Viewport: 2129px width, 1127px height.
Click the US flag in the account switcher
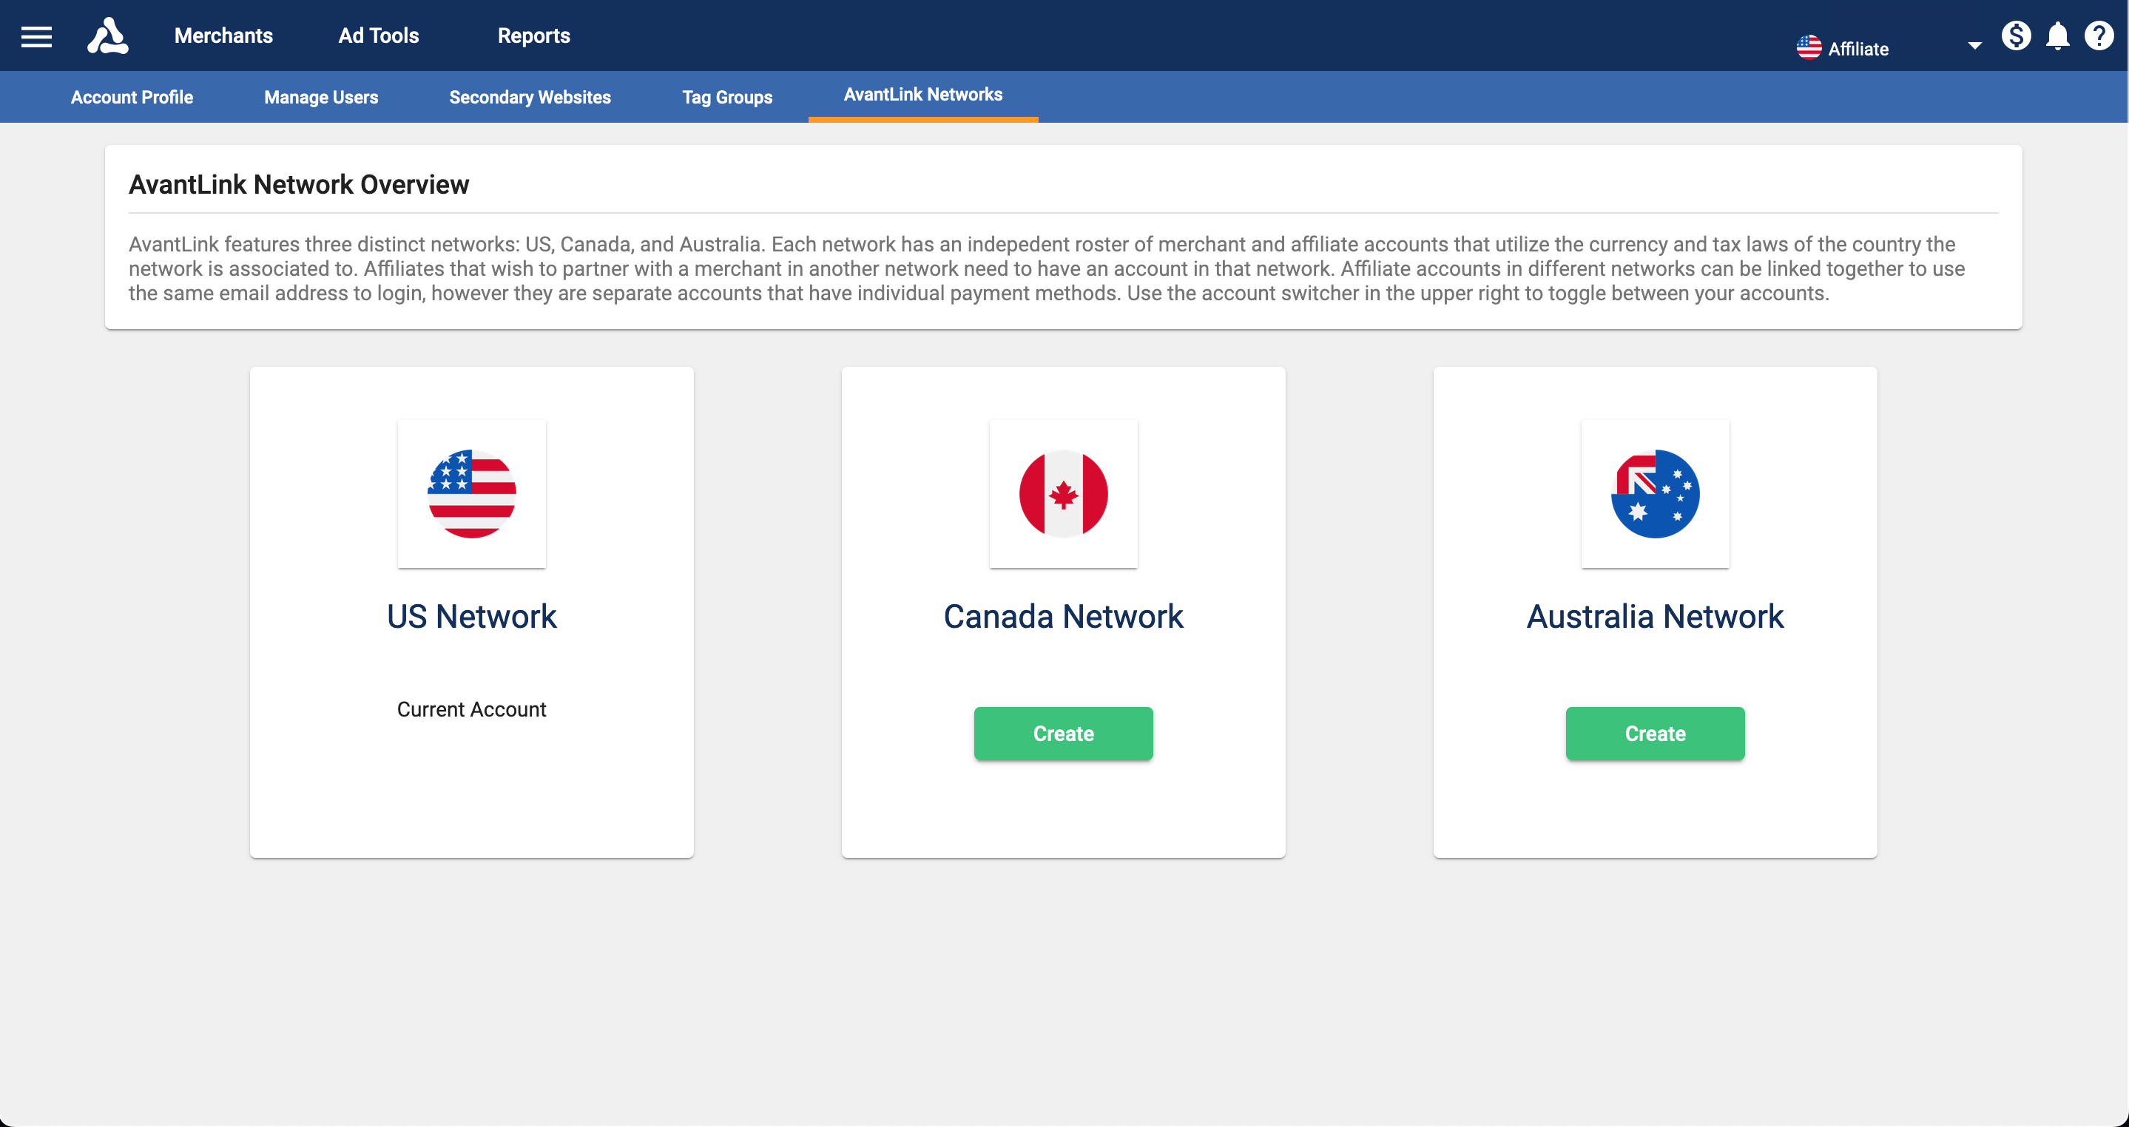click(x=1809, y=47)
